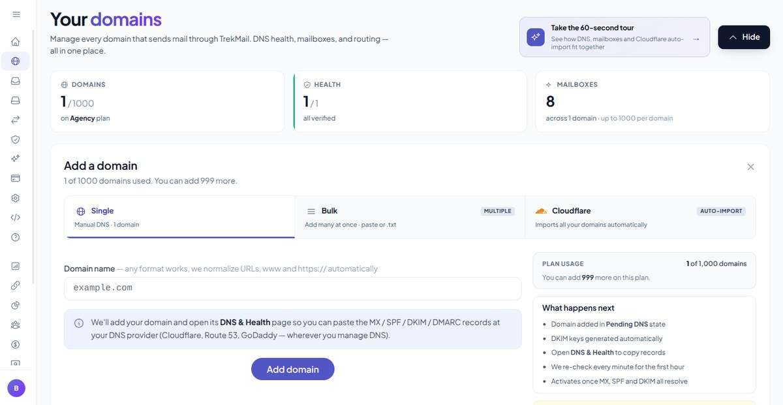
Task: Click the 'on Agency plan' text
Action: [85, 118]
